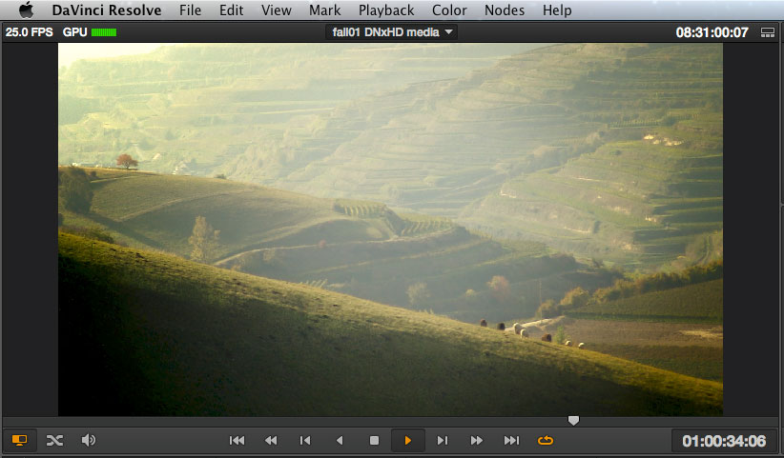
Task: Play the clip forward
Action: pos(408,440)
